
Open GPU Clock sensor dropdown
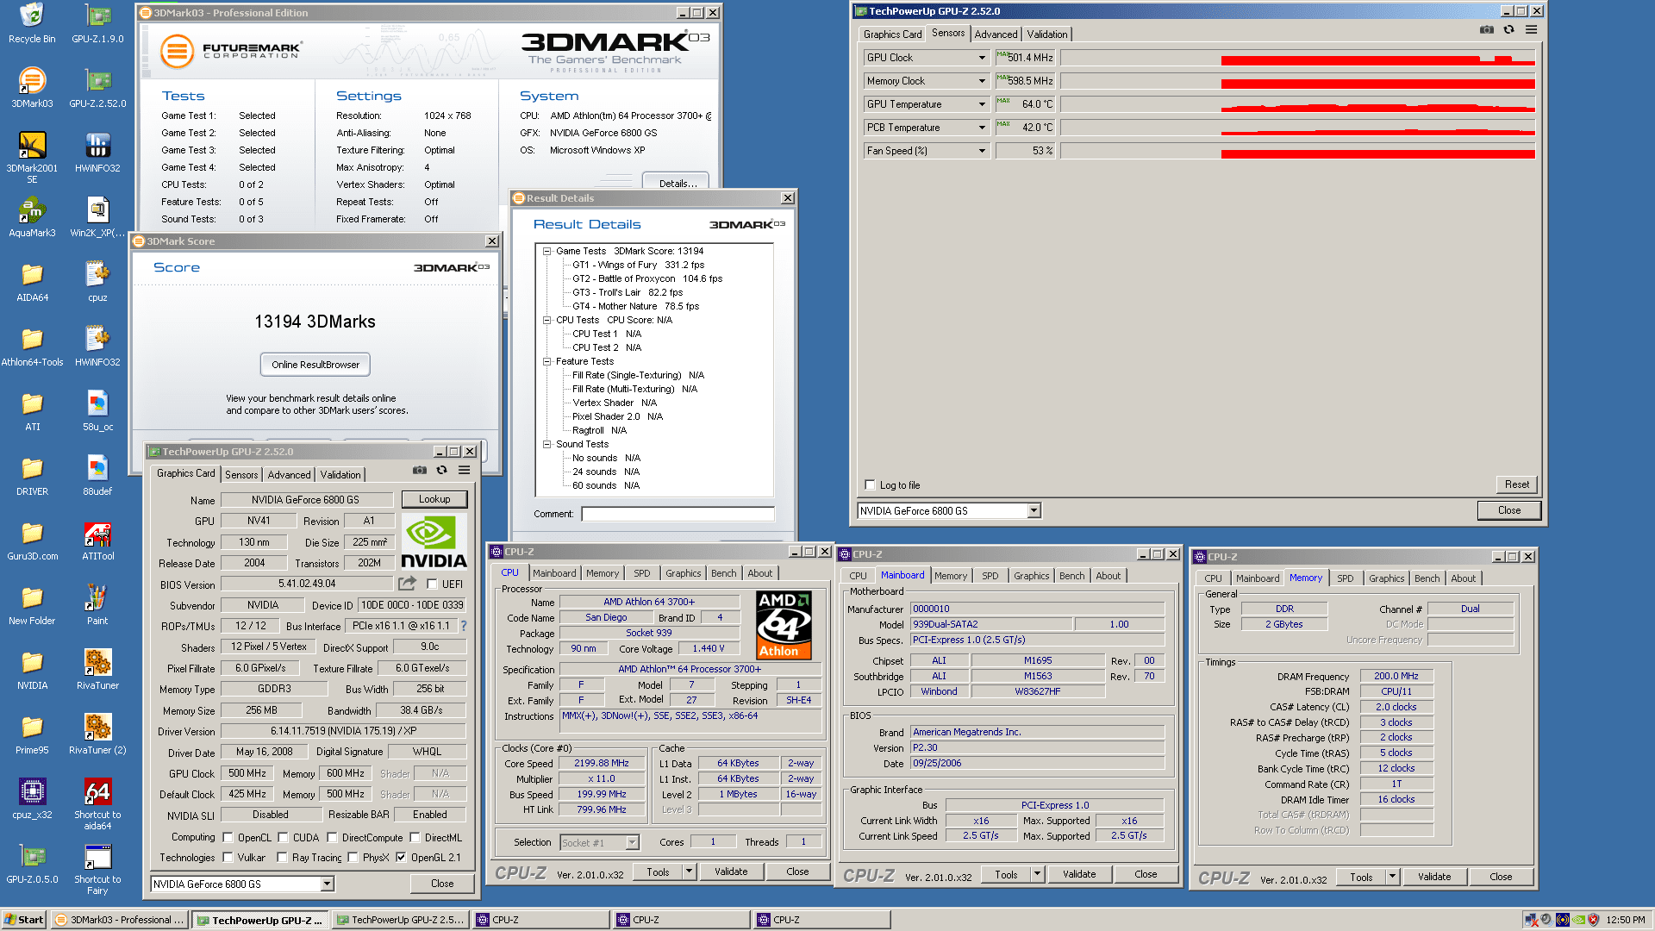982,58
